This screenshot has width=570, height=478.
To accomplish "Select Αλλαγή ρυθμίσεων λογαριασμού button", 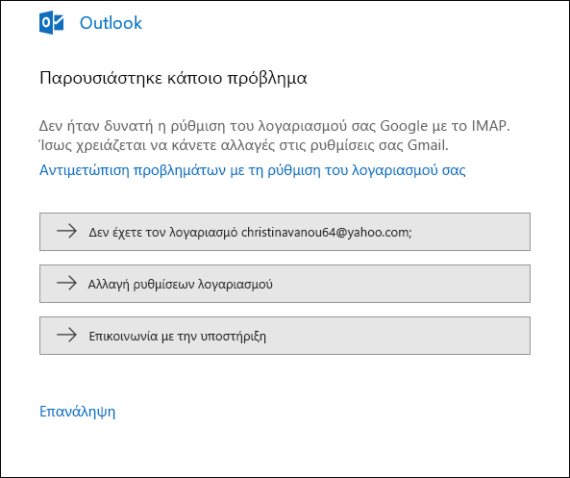I will pos(285,284).
